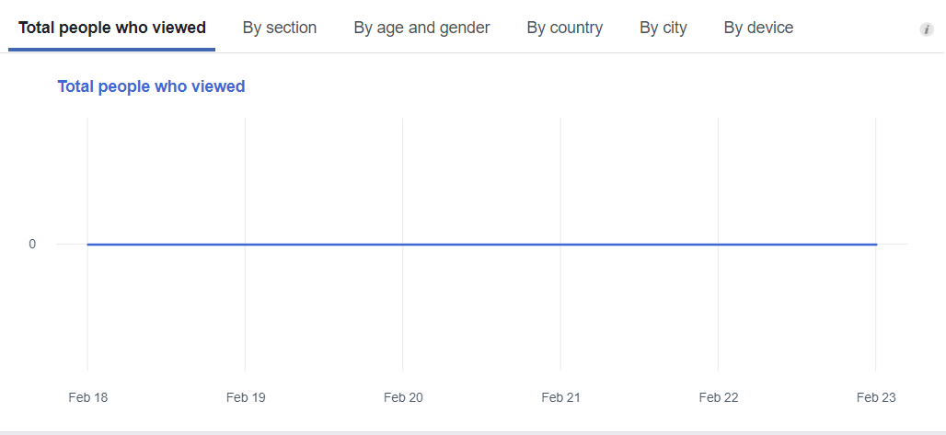Click the Feb 21 date label

560,397
